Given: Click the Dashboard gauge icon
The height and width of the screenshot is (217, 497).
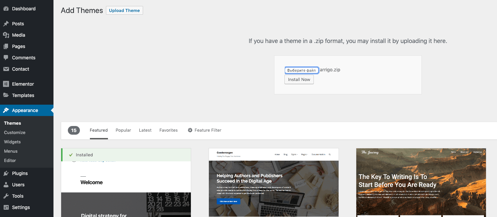Looking at the screenshot, I should (x=6, y=9).
